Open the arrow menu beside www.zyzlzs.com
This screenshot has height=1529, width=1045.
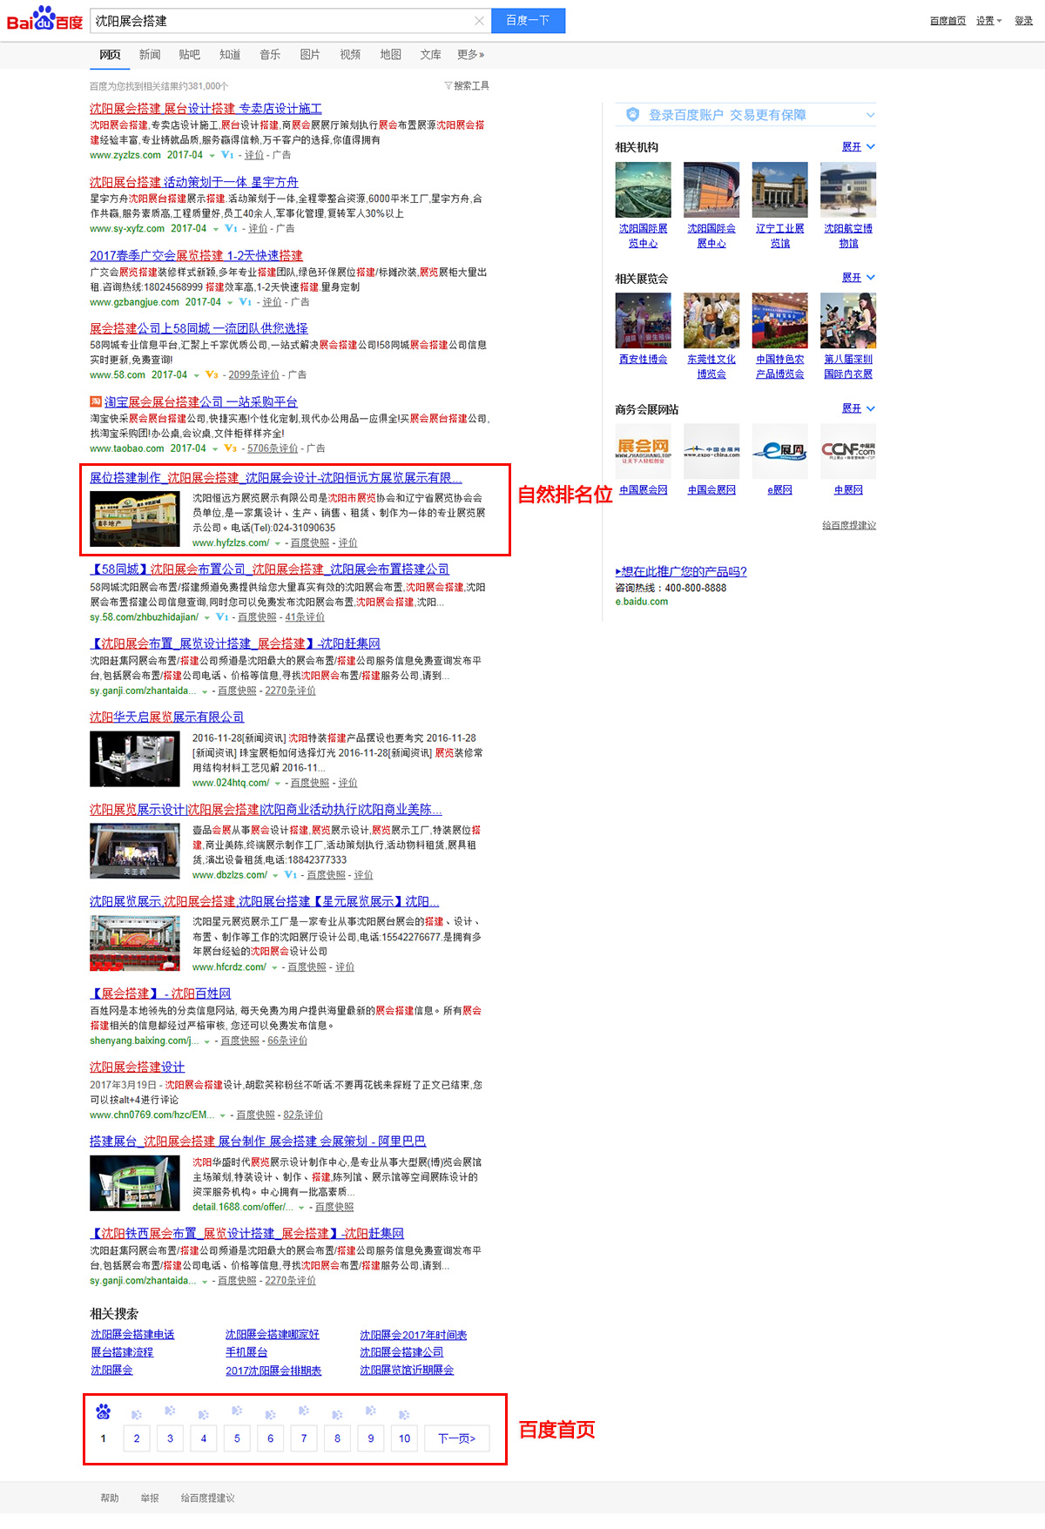click(x=212, y=156)
